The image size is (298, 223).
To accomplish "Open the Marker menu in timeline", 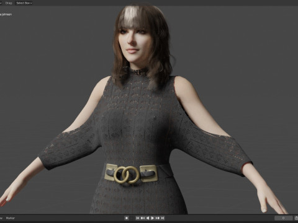I will click(11, 218).
